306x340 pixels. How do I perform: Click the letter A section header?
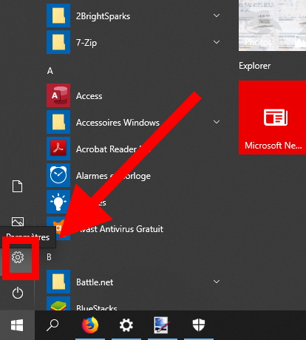click(50, 71)
